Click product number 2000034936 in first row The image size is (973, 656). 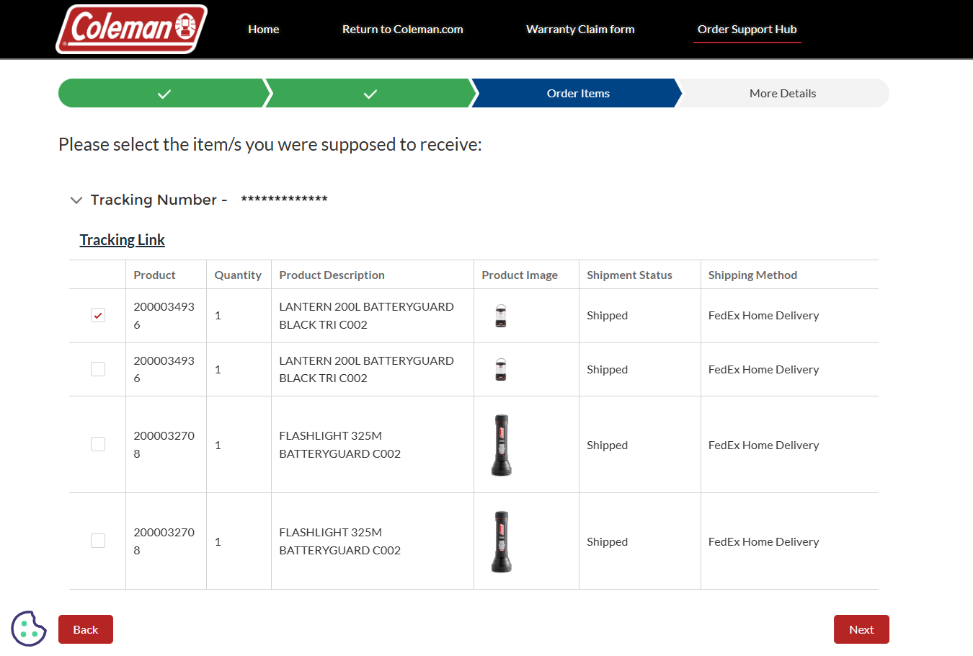(164, 316)
